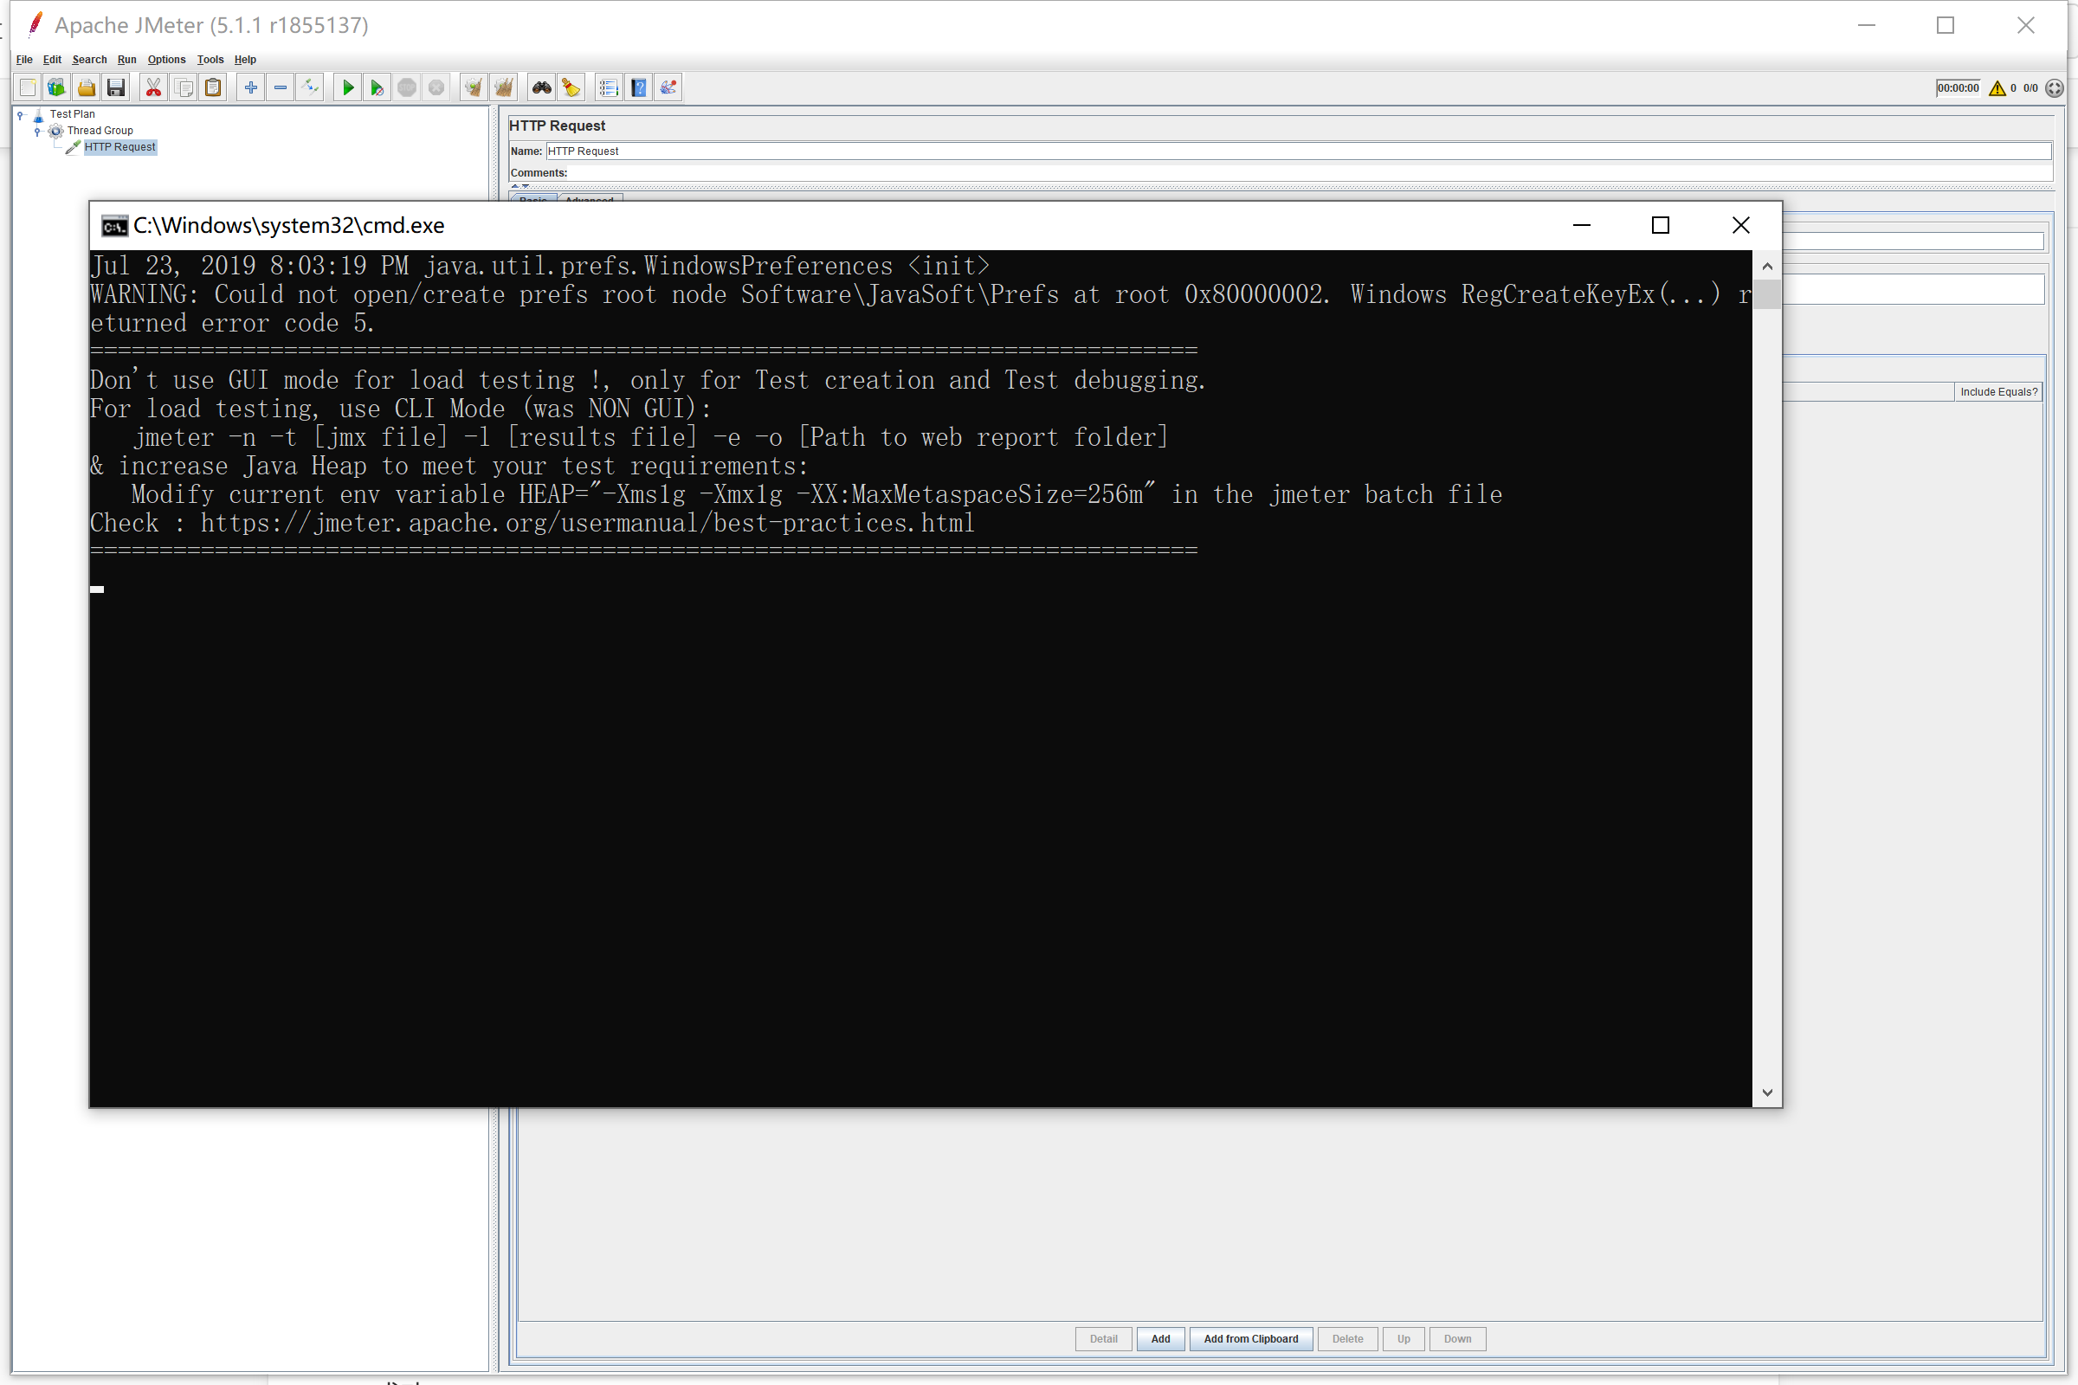This screenshot has height=1385, width=2078.
Task: Click the Open file folder icon
Action: coord(87,87)
